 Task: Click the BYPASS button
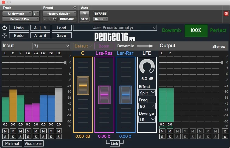tap(101, 14)
